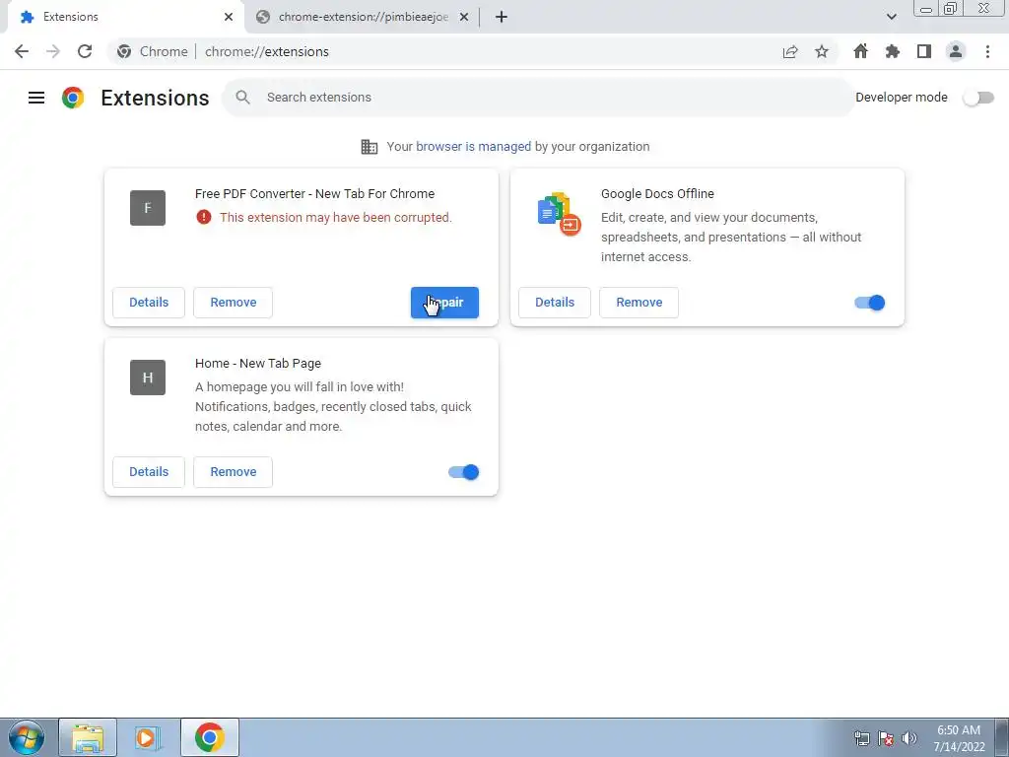Click the Action Center flag tray icon

886,738
